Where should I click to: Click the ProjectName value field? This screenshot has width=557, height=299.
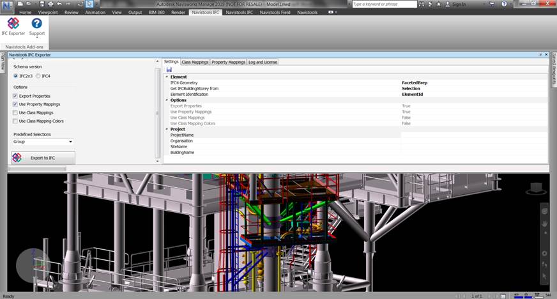(x=474, y=135)
